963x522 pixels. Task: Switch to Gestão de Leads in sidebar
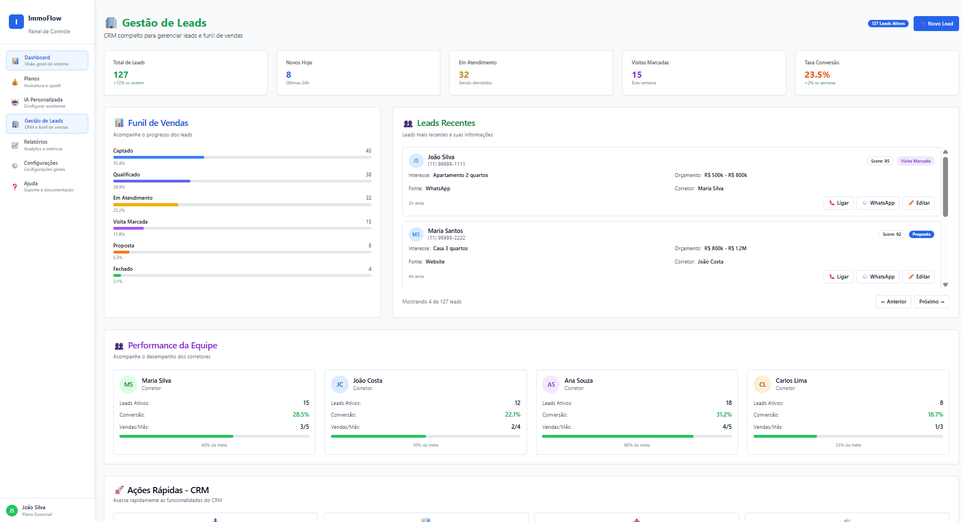47,123
